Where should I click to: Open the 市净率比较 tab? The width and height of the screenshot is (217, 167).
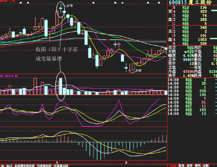click(x=44, y=166)
